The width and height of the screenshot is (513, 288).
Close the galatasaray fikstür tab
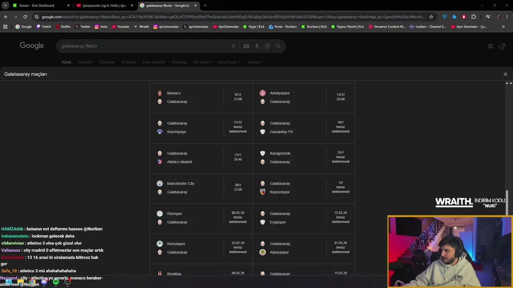195,5
